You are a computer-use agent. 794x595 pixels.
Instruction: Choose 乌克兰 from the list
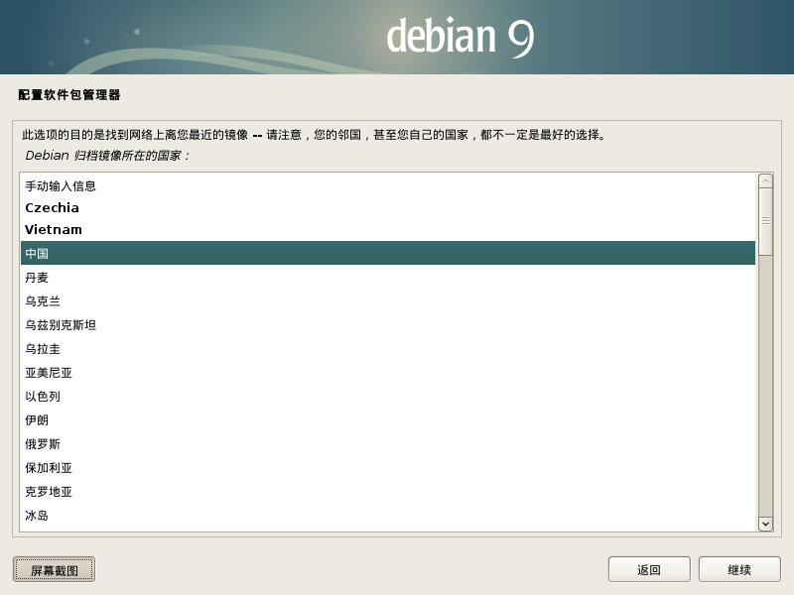coord(388,301)
